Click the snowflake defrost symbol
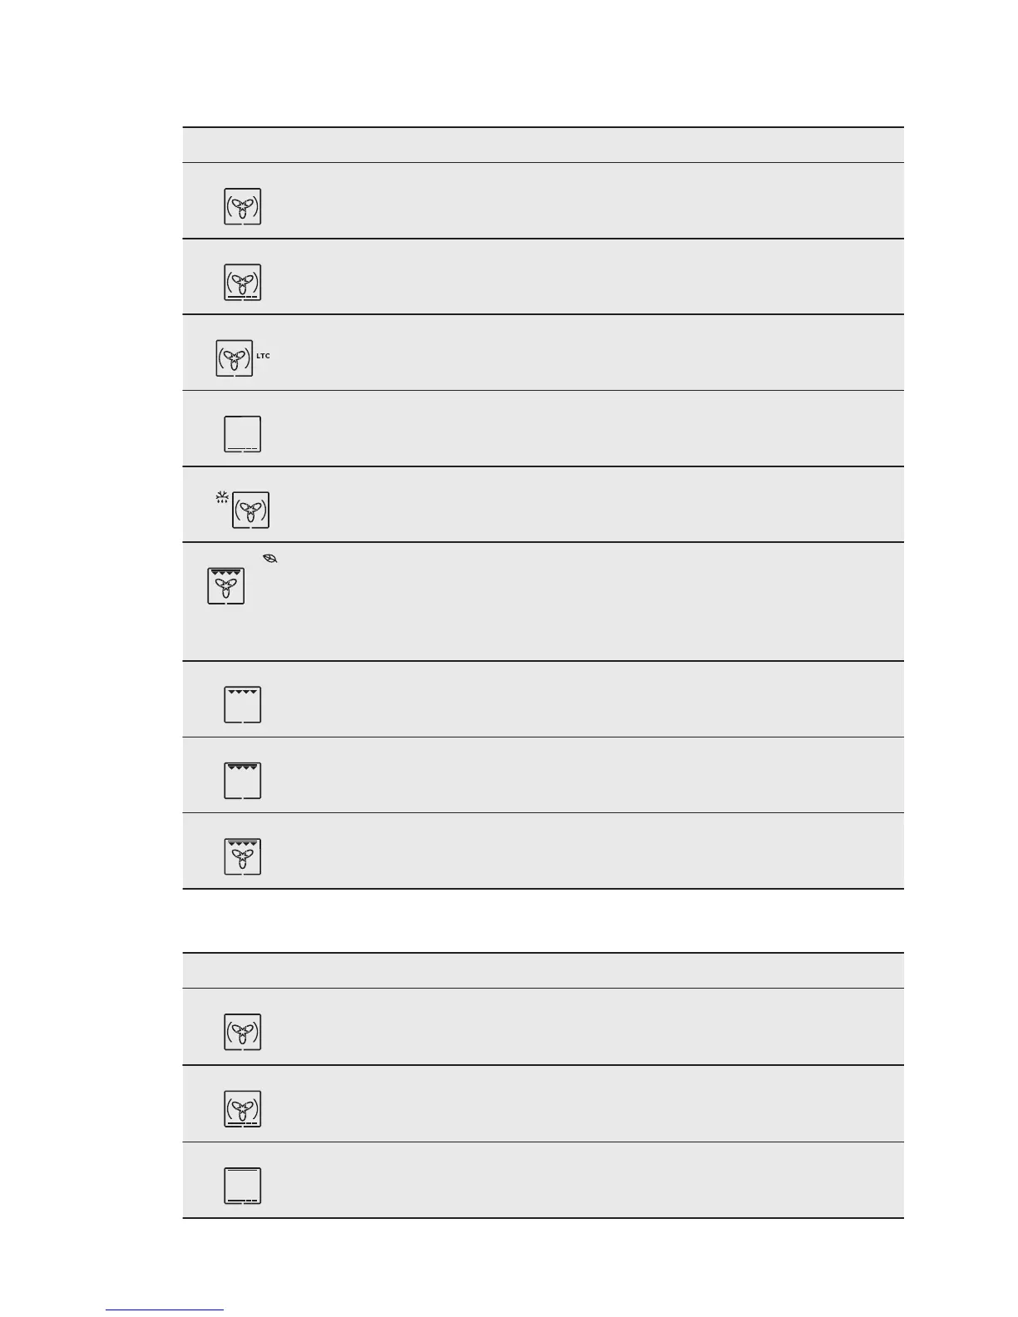Image resolution: width=1018 pixels, height=1317 pixels. 222,498
